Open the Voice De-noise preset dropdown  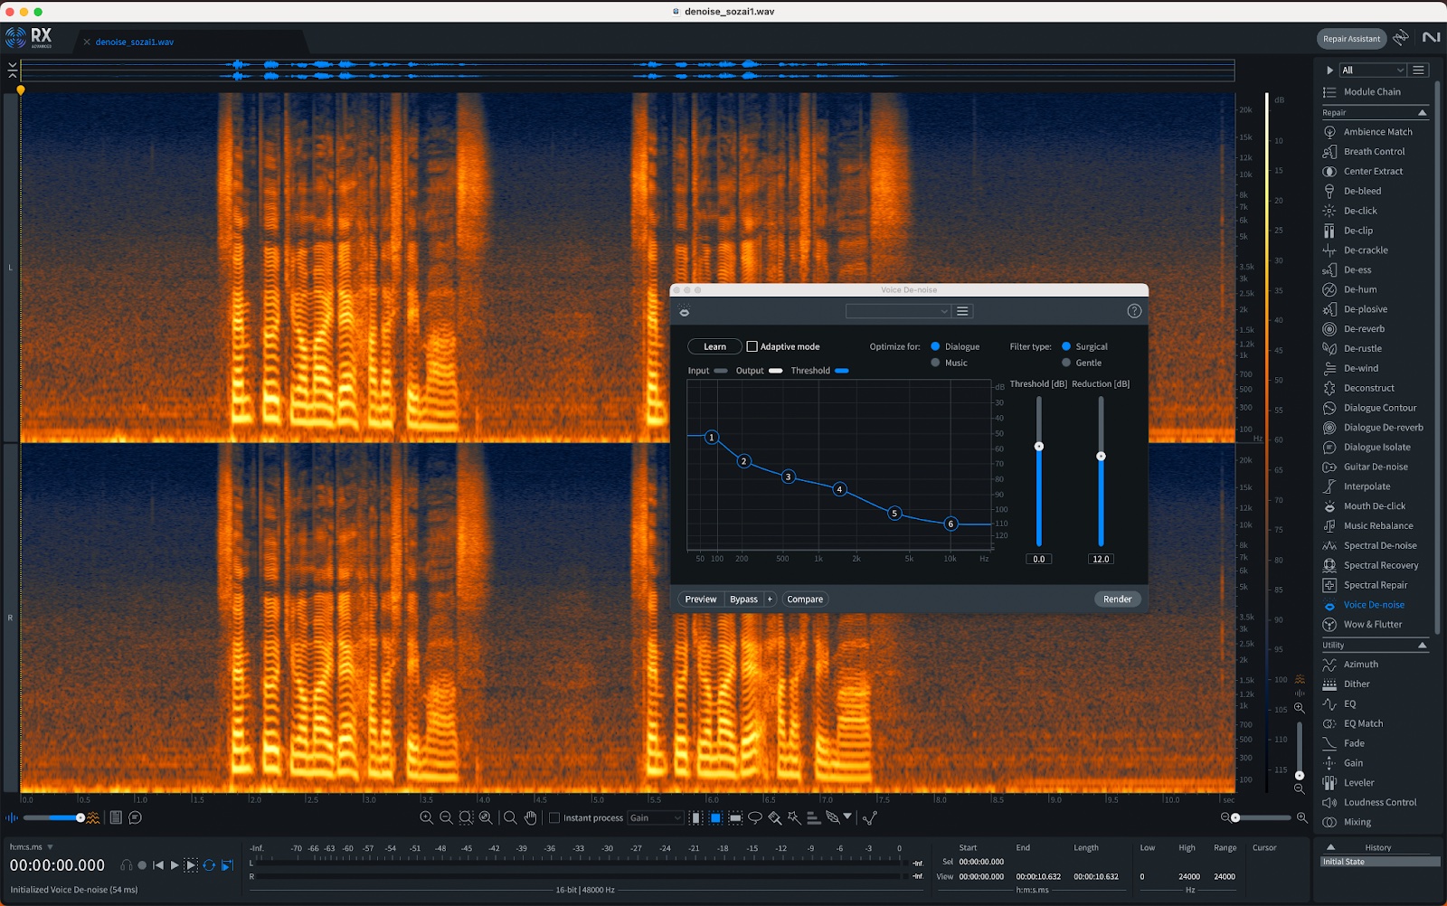click(897, 311)
